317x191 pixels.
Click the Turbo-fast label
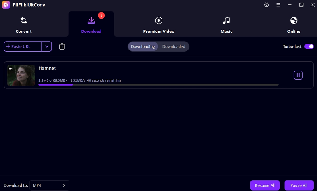pyautogui.click(x=292, y=46)
